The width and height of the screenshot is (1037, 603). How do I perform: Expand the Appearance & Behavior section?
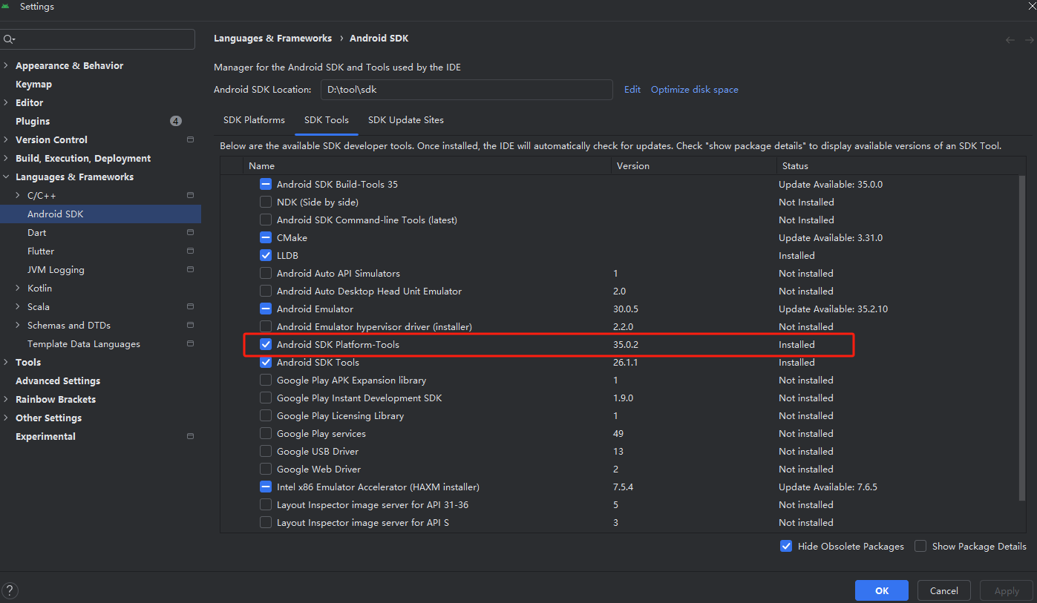[7, 65]
